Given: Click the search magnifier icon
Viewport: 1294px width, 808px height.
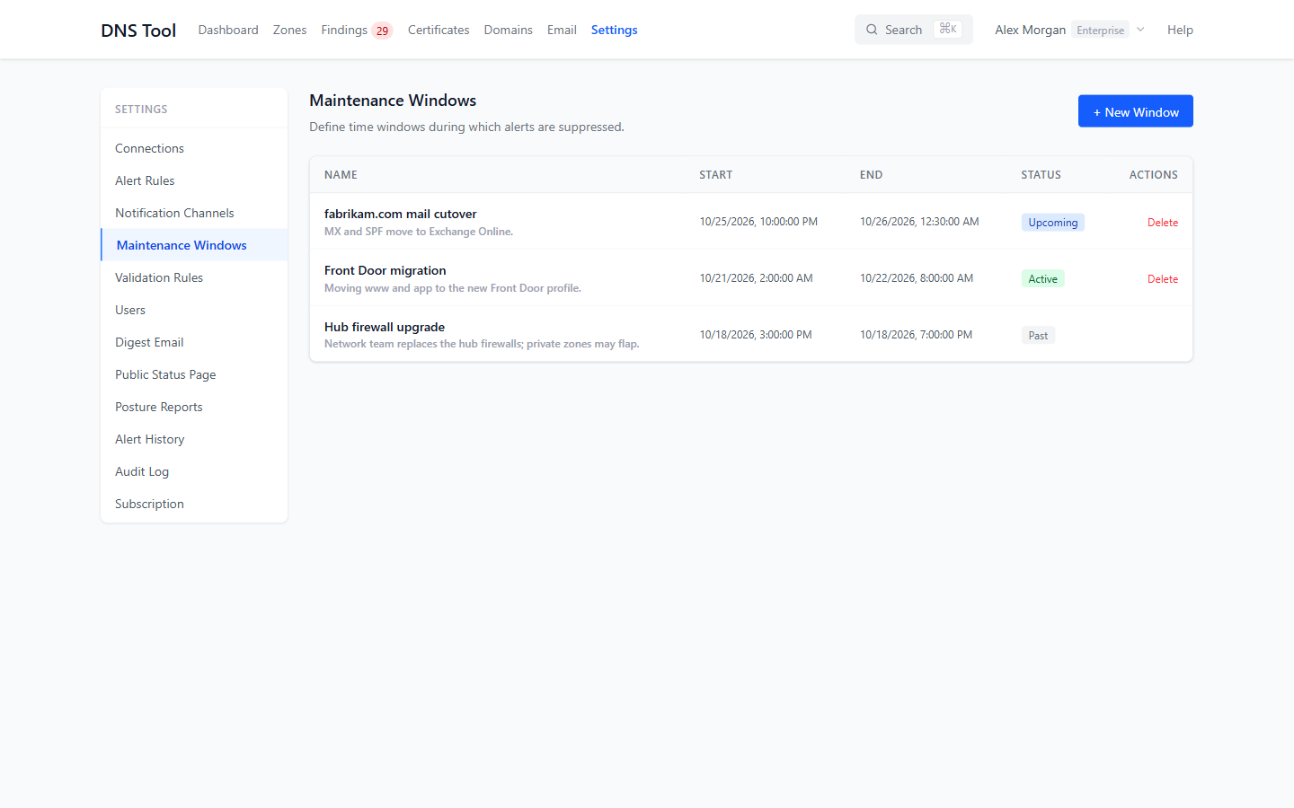Looking at the screenshot, I should [872, 30].
